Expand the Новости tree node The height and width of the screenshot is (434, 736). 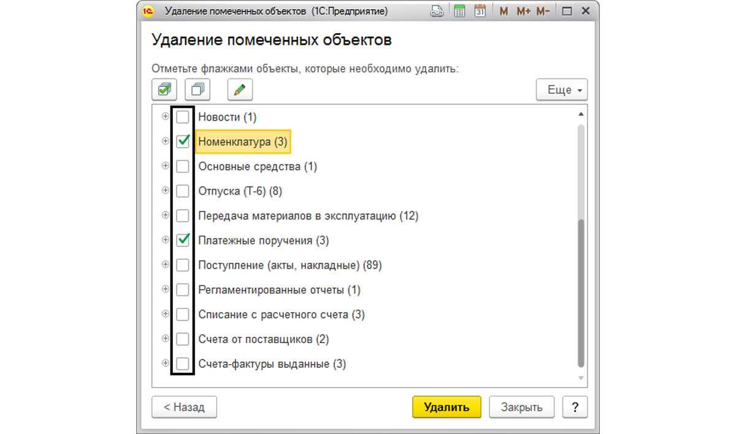point(165,116)
